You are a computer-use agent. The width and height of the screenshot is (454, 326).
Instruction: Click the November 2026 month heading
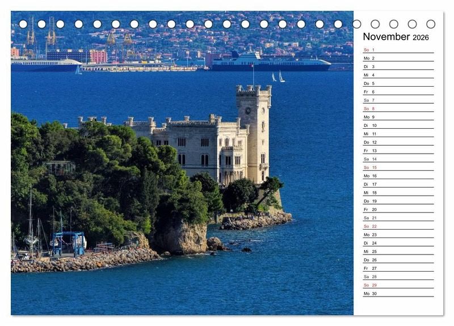(x=396, y=37)
